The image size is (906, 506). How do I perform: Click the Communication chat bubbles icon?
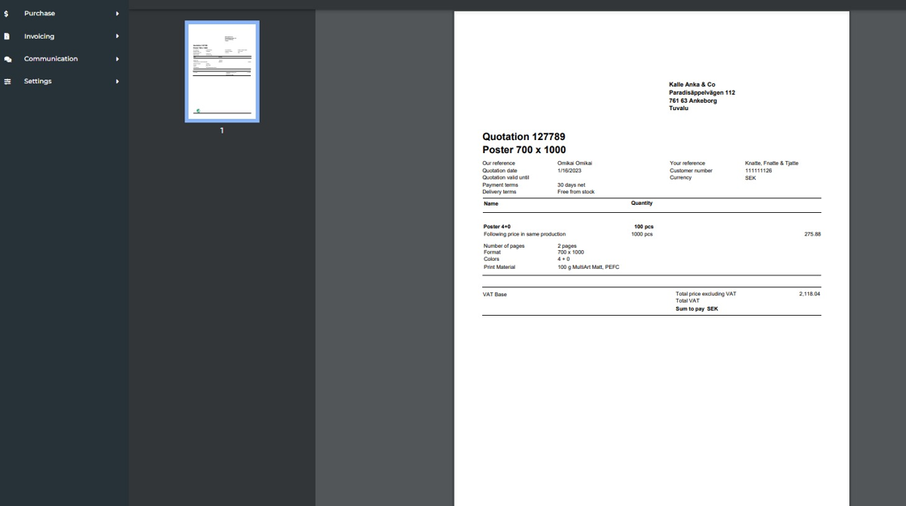coord(7,59)
